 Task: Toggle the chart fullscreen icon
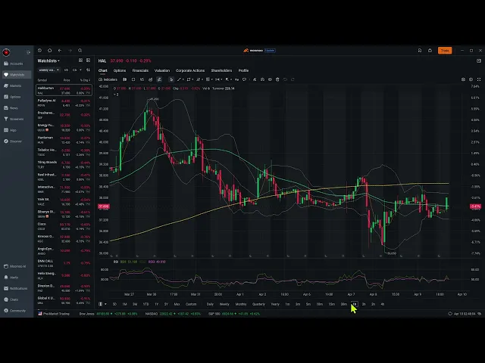click(479, 79)
